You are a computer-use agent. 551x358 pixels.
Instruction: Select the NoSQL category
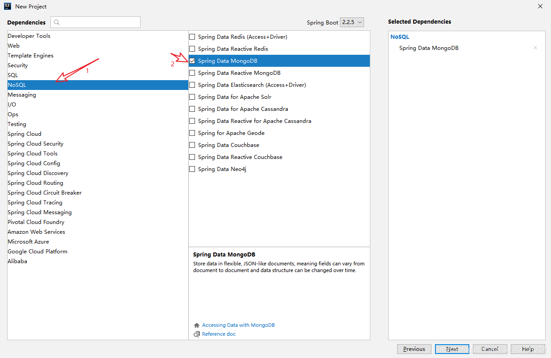[98, 85]
